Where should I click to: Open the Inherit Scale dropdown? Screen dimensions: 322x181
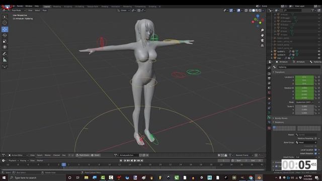point(306,157)
